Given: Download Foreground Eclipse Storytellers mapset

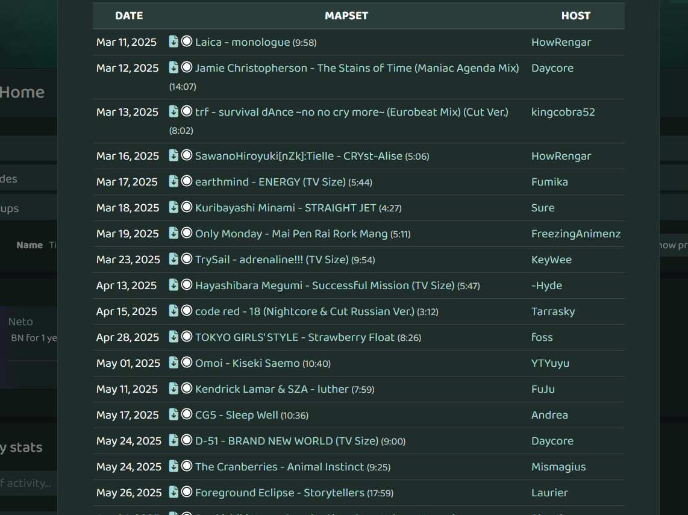Looking at the screenshot, I should pos(174,492).
